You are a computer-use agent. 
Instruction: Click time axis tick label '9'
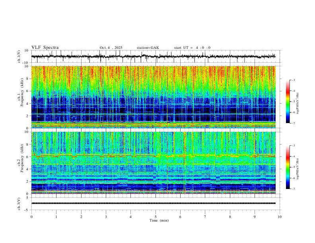click(255, 217)
